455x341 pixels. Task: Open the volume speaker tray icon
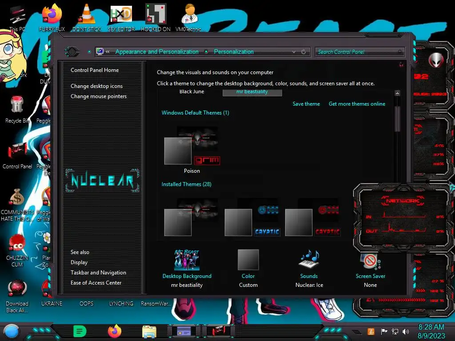tap(406, 331)
